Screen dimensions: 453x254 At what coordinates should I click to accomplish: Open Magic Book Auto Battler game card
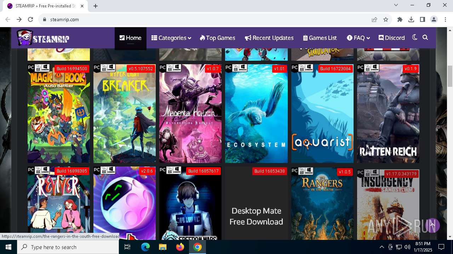pyautogui.click(x=59, y=114)
